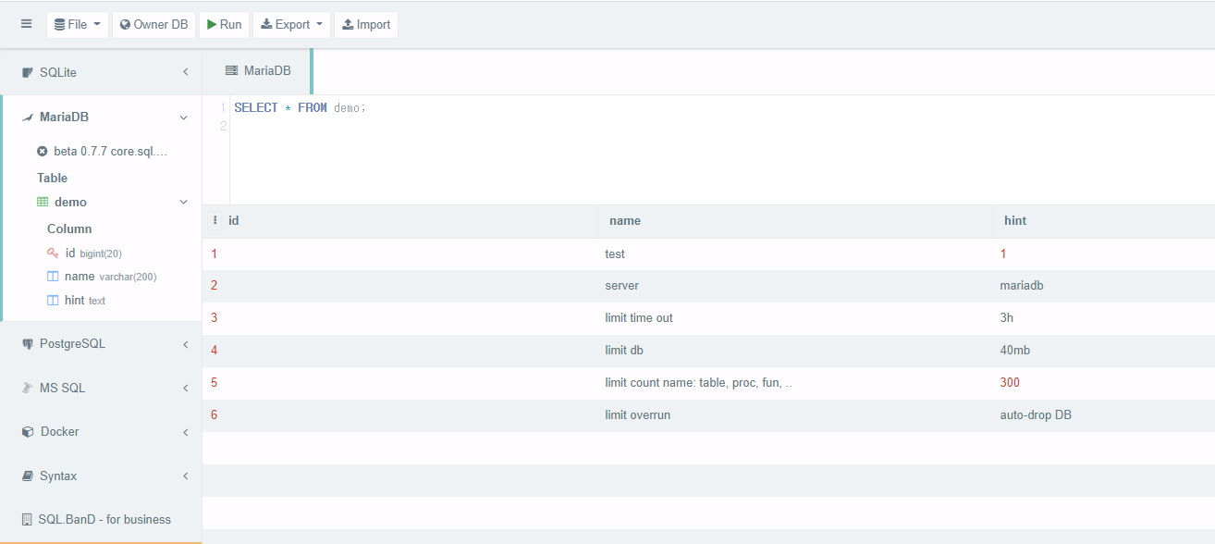Click the Table label in sidebar
The image size is (1215, 544).
coord(53,178)
